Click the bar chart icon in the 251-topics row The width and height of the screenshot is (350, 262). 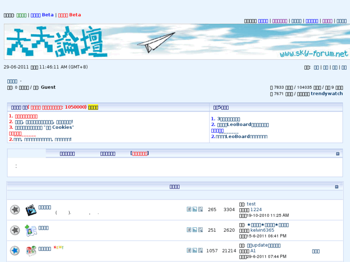(x=194, y=230)
